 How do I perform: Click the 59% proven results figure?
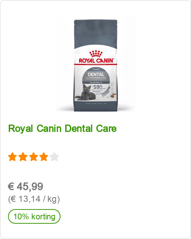pyautogui.click(x=98, y=87)
